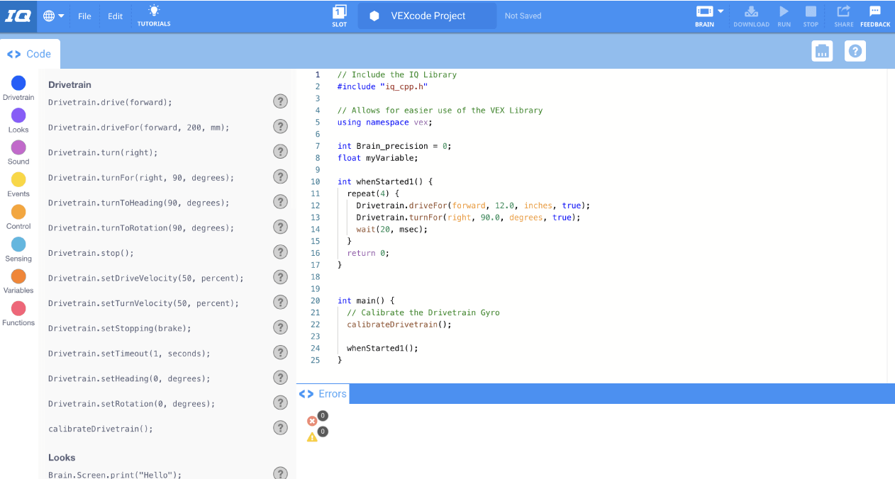This screenshot has height=479, width=895.
Task: Click whenStarted1(); call on line 24
Action: click(x=382, y=348)
